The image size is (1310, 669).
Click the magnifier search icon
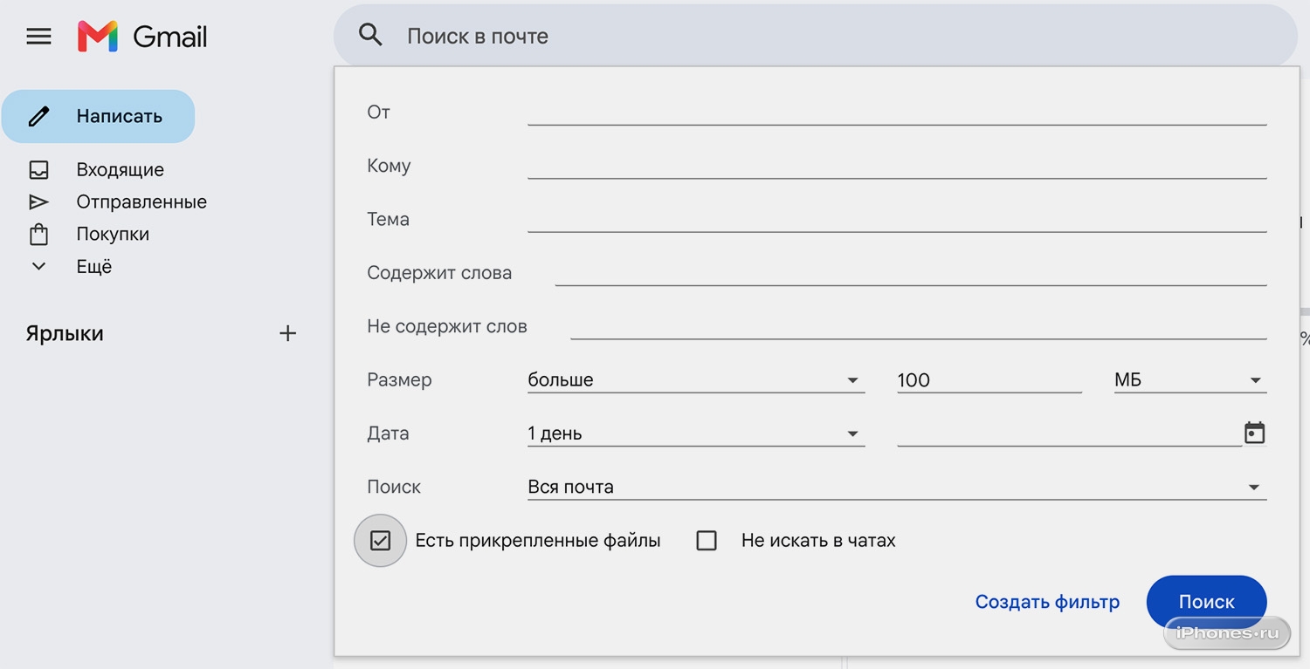(370, 36)
